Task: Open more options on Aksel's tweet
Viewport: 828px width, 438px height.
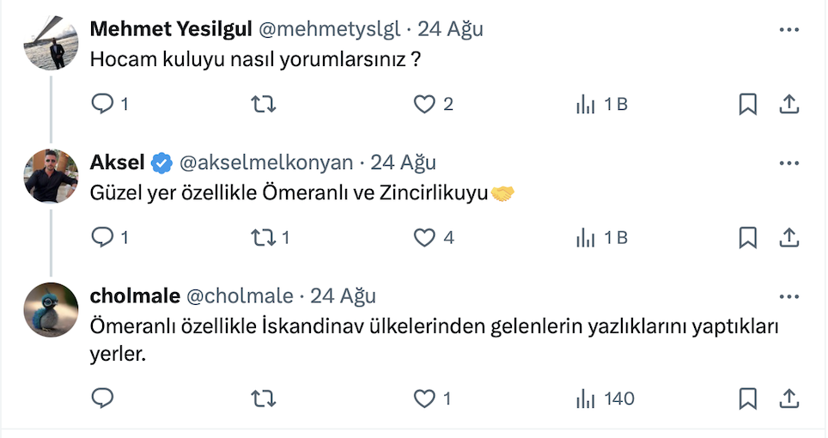Action: 788,162
